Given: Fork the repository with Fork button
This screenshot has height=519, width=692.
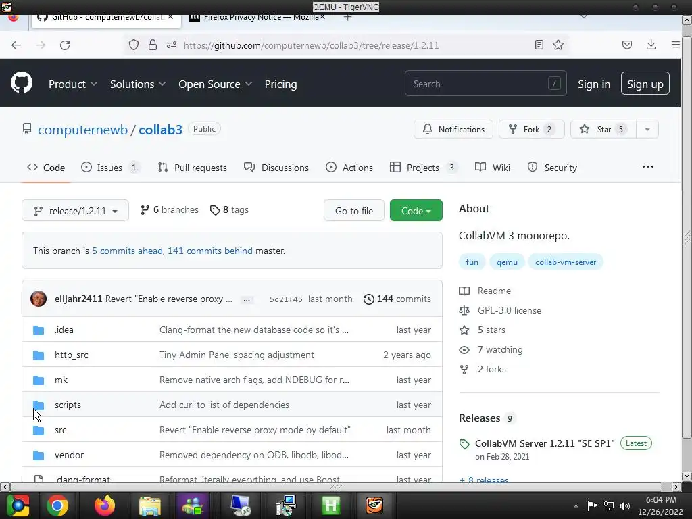Looking at the screenshot, I should [x=531, y=129].
